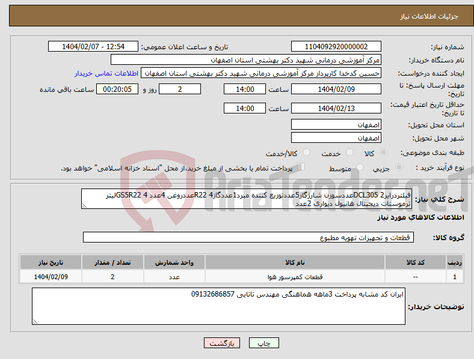The width and height of the screenshot is (474, 359).
Task: Select the خدمت radio button
Action: 349,152
